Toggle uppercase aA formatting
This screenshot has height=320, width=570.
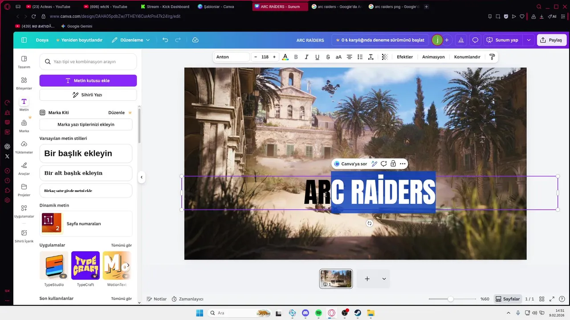pos(338,57)
